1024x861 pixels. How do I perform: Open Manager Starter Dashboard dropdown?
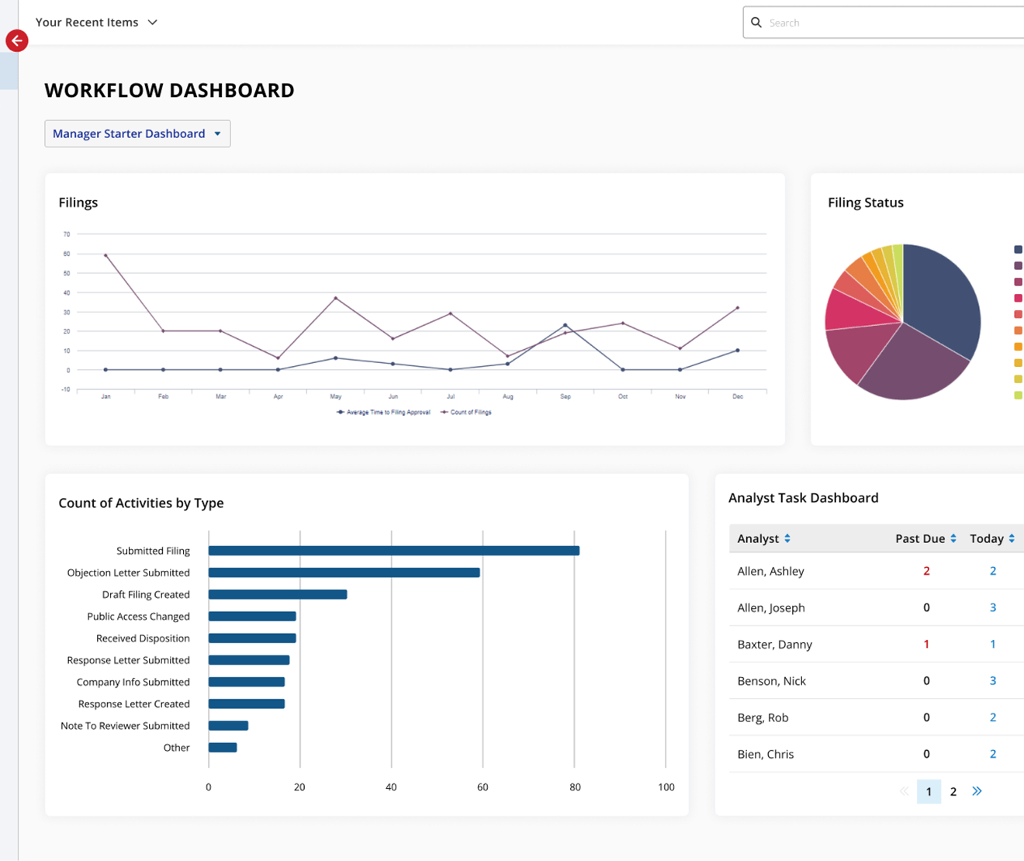pyautogui.click(x=137, y=133)
